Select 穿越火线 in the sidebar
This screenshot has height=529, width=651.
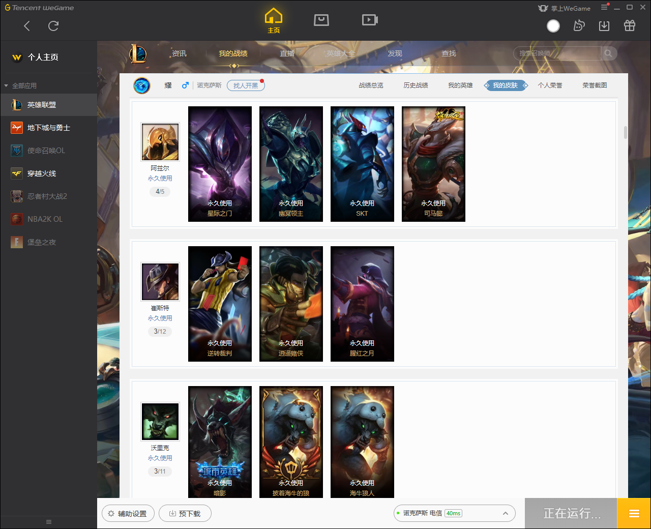tap(48, 173)
